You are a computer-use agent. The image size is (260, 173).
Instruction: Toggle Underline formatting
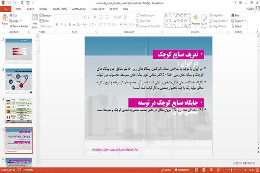[65, 25]
